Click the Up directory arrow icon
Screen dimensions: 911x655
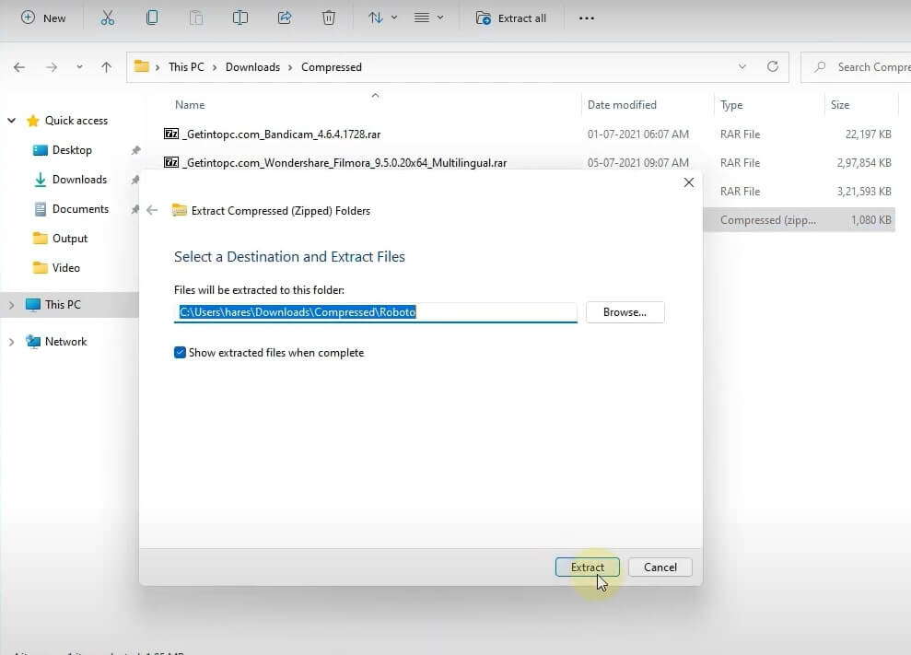107,67
